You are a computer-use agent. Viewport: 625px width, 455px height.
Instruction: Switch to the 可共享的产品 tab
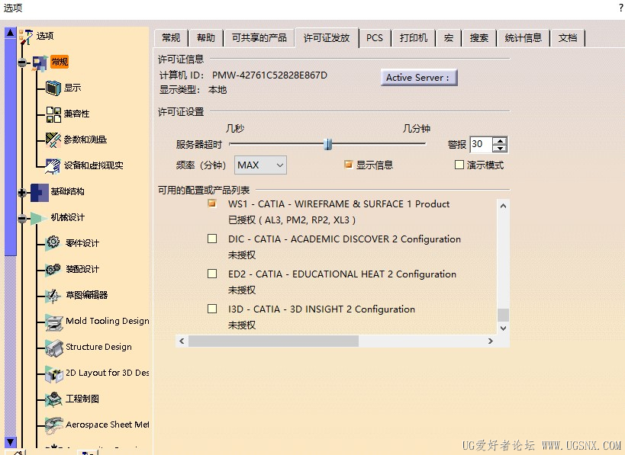[259, 38]
